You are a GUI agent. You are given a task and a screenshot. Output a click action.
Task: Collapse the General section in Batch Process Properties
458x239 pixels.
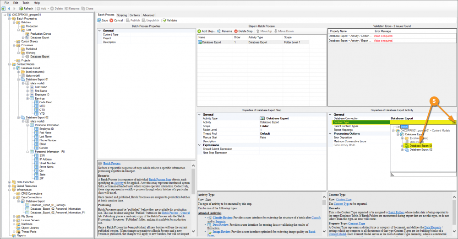coord(99,31)
